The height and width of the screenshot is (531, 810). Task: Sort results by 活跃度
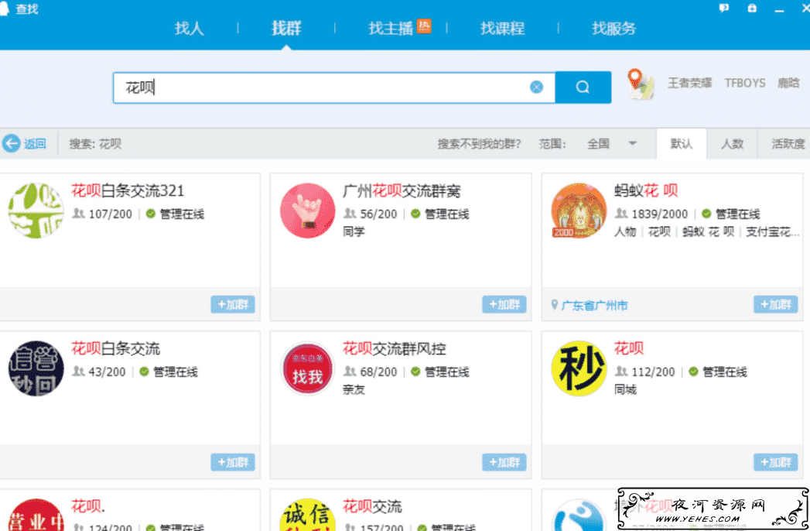coord(788,144)
